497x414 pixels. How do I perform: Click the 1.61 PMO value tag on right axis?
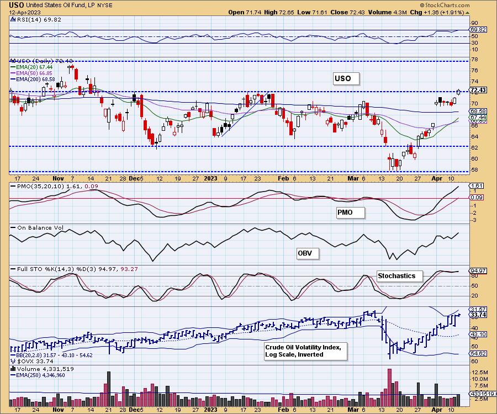point(477,186)
